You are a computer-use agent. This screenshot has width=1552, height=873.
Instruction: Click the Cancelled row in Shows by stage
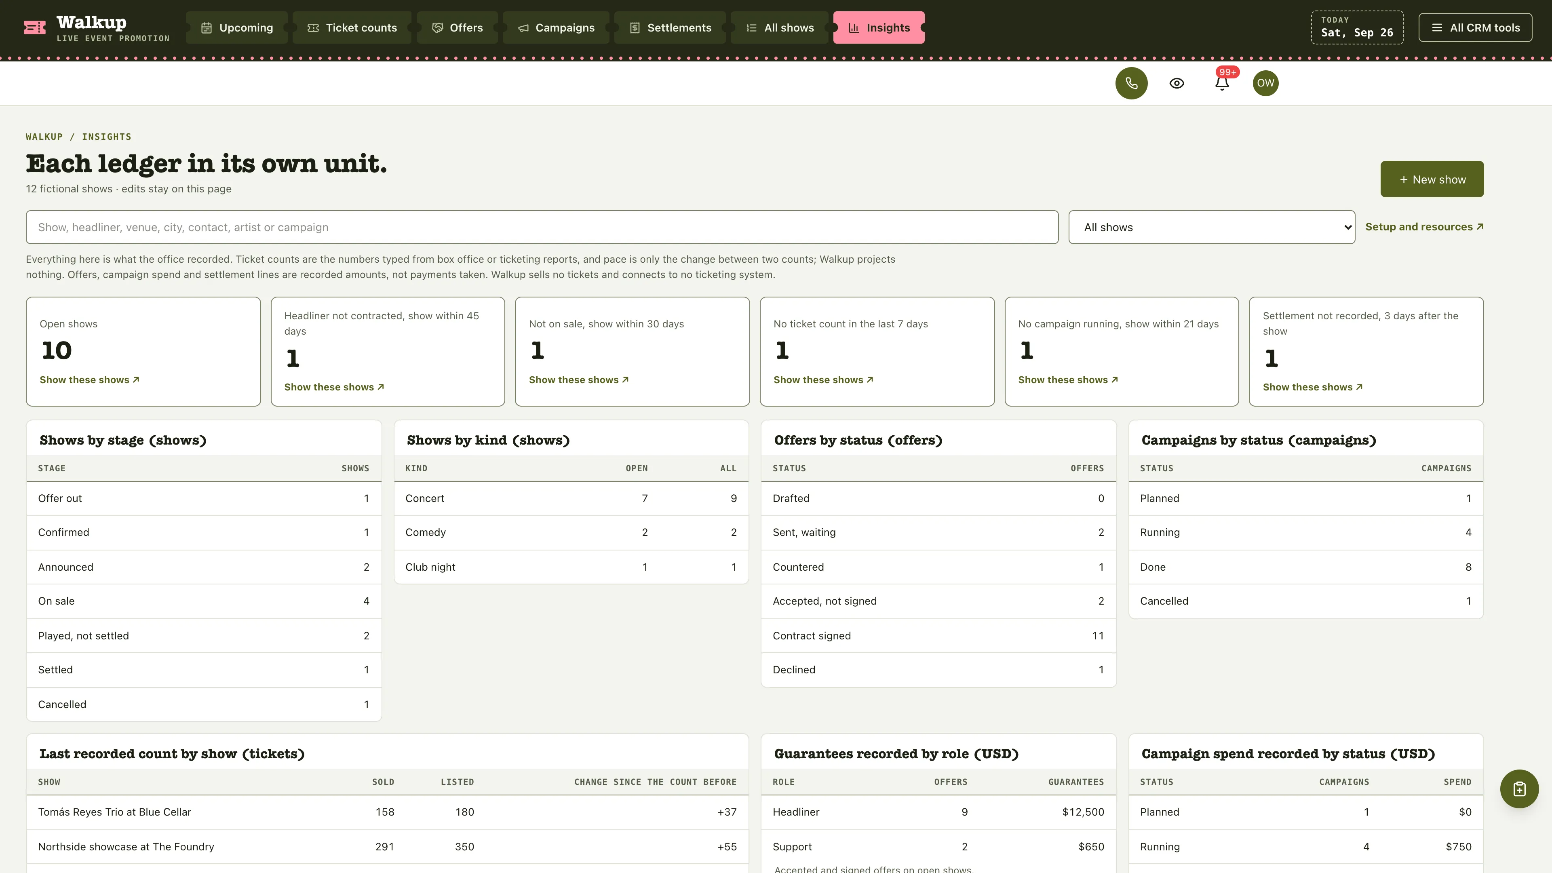tap(204, 704)
